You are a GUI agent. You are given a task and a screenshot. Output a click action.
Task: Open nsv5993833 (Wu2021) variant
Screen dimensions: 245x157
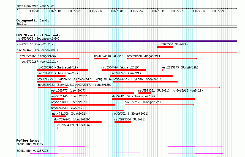click(x=67, y=108)
